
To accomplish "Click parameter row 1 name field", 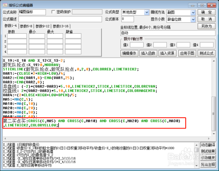I will tap(17, 36).
